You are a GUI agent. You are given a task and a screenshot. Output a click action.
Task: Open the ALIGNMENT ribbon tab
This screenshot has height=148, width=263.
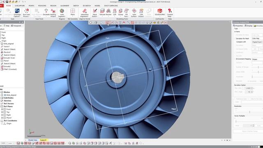pyautogui.click(x=65, y=6)
